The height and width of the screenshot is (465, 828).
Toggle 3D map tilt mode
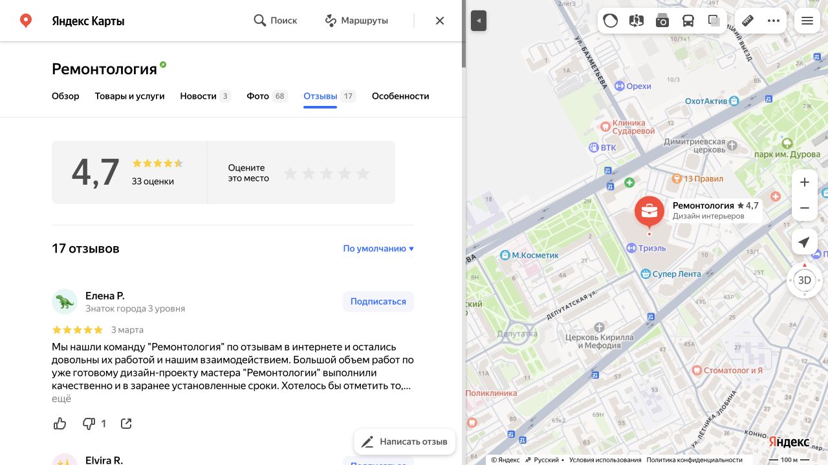[x=805, y=280]
